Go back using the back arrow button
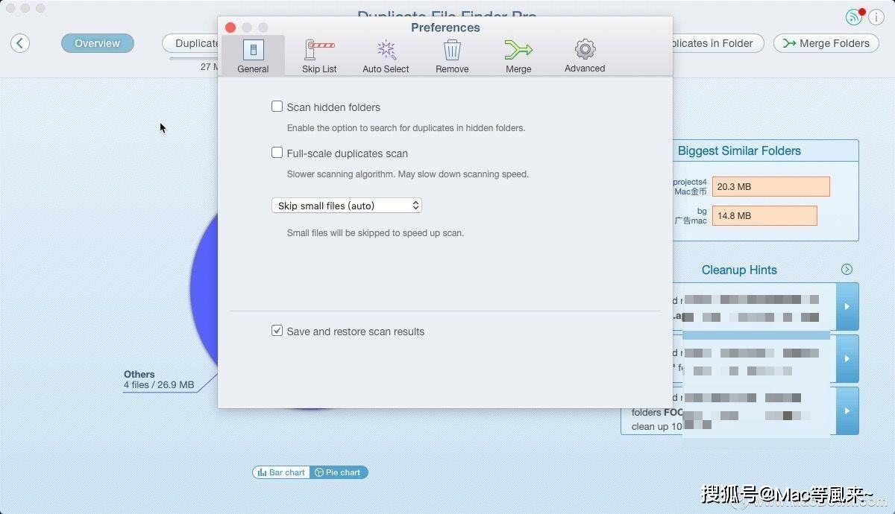The image size is (895, 514). 20,43
